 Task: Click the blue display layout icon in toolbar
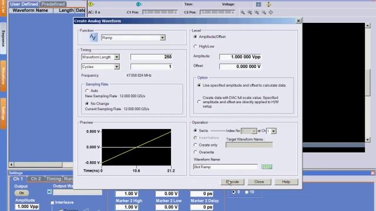pos(258,4)
